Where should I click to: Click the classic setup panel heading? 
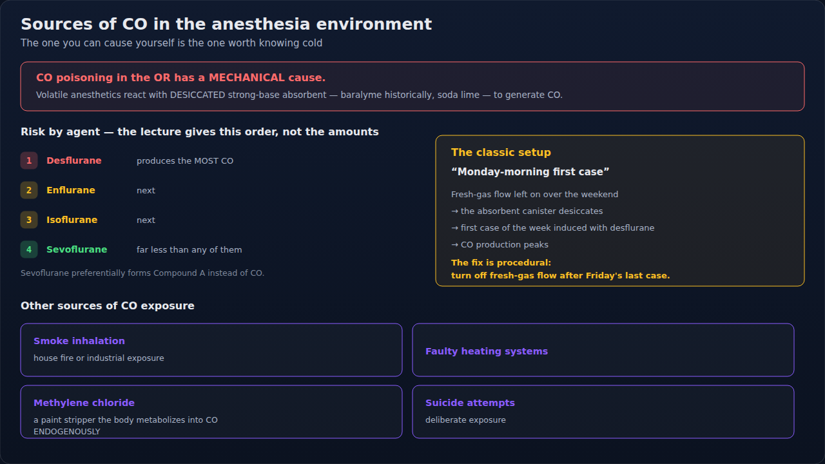501,152
